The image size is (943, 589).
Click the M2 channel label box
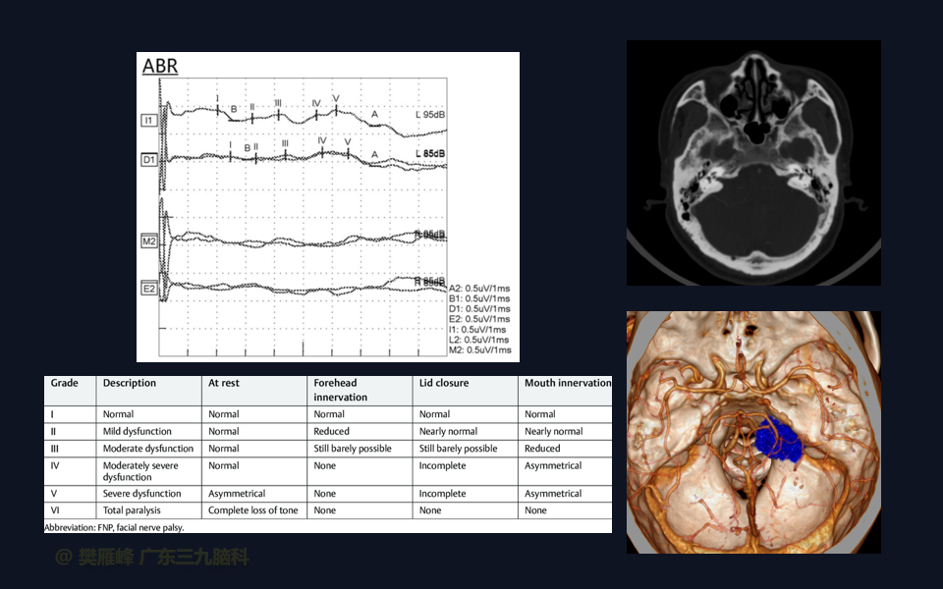click(x=149, y=241)
